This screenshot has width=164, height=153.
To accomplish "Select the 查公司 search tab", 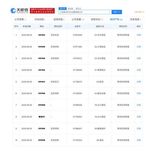I will [63, 9].
